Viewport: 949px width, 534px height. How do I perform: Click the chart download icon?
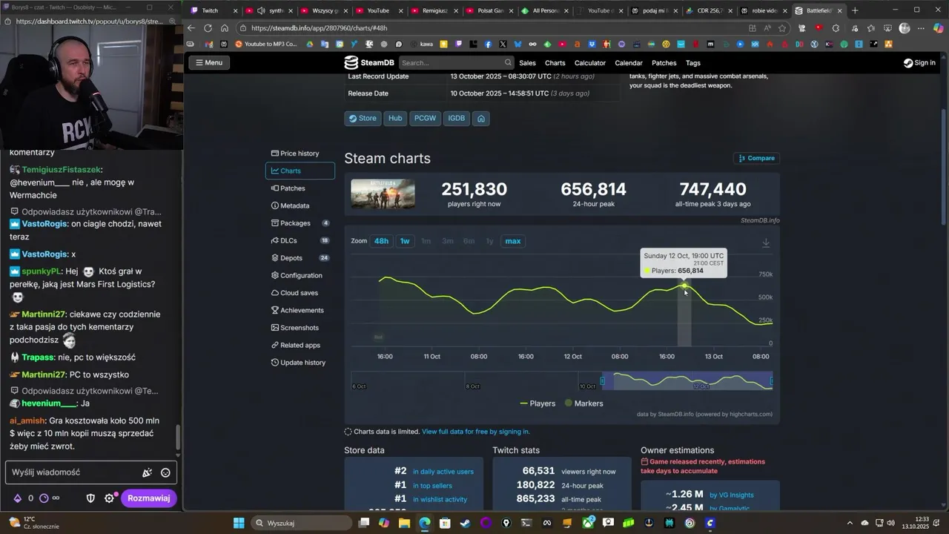766,243
